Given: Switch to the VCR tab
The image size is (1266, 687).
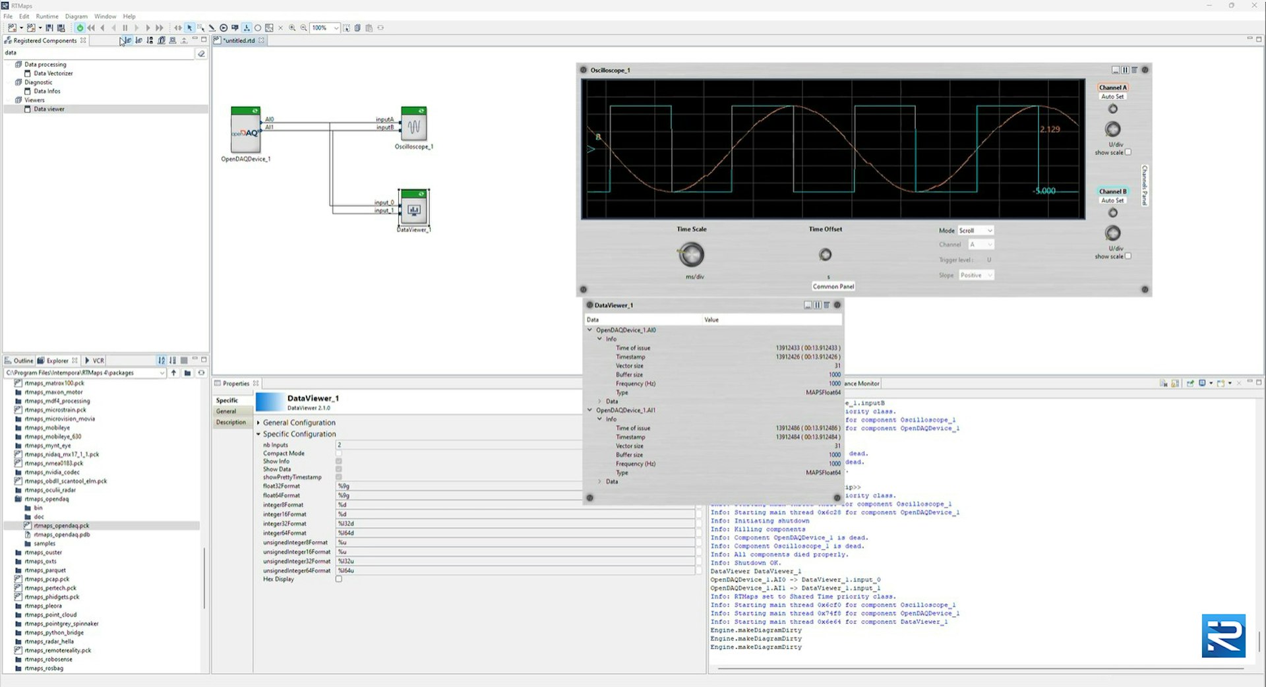Looking at the screenshot, I should (x=94, y=361).
